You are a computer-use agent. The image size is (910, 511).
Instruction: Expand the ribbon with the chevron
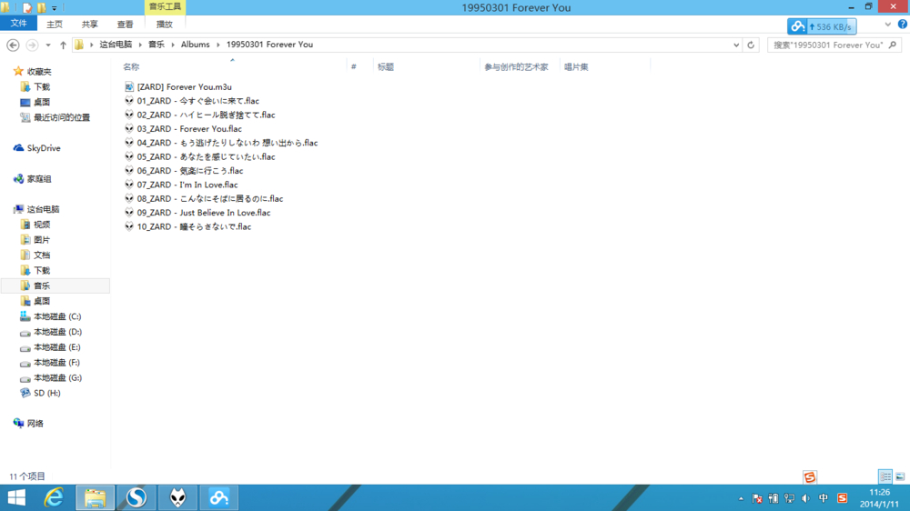[888, 25]
